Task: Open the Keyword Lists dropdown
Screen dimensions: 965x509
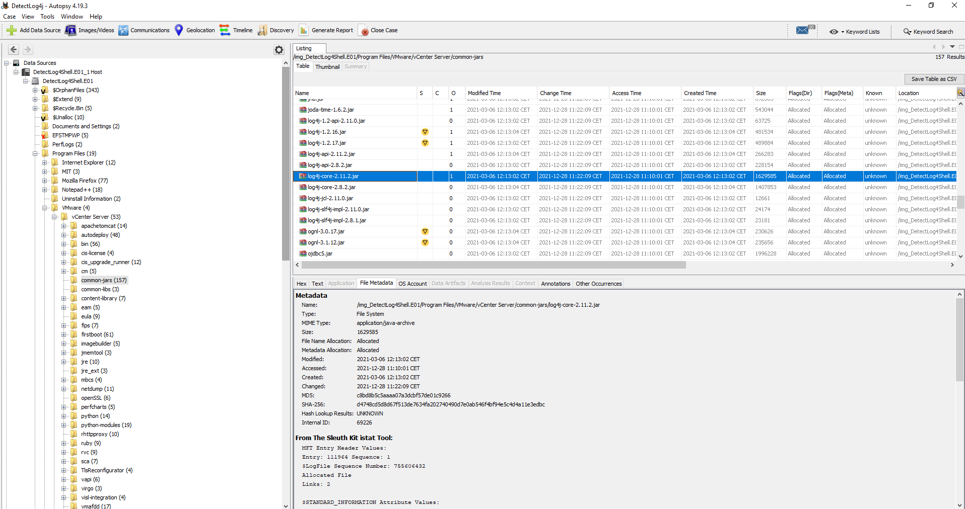Action: (x=855, y=32)
